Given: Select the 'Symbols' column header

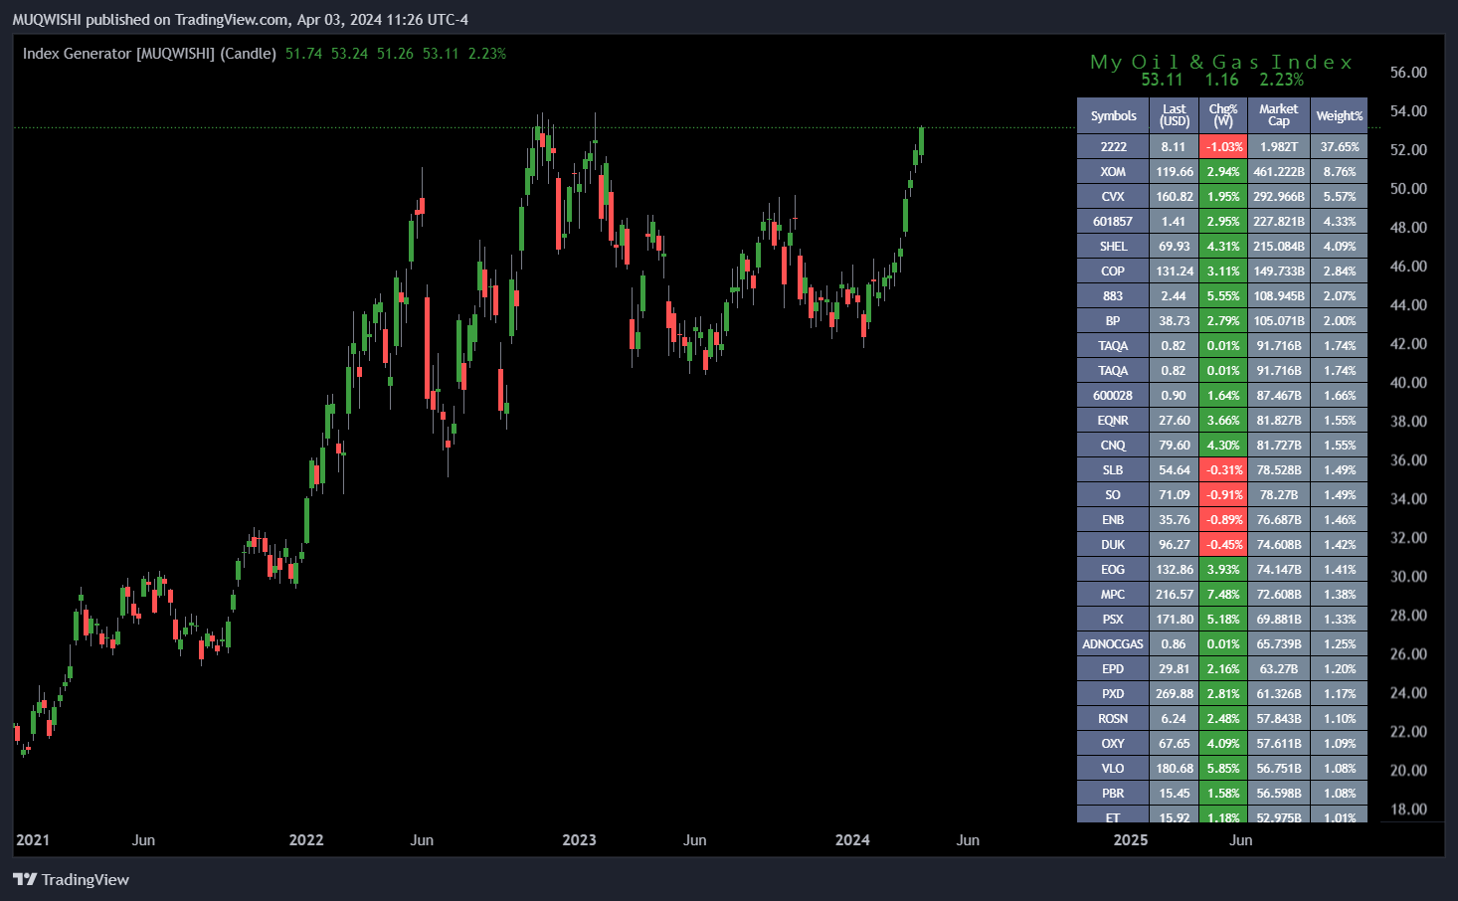Looking at the screenshot, I should [1113, 115].
